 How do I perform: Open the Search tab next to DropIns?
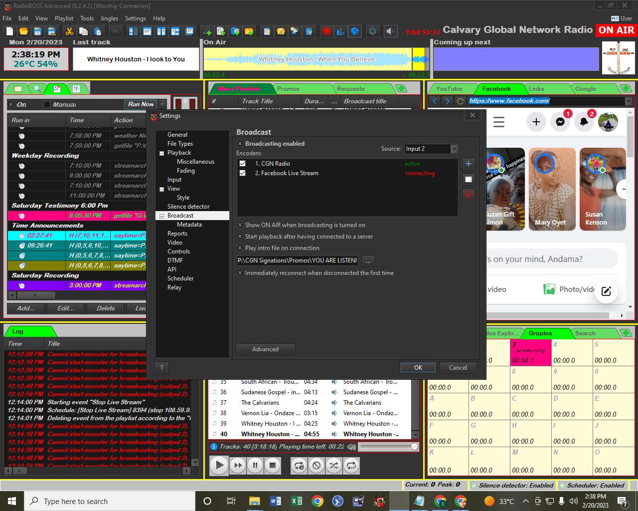coord(585,333)
